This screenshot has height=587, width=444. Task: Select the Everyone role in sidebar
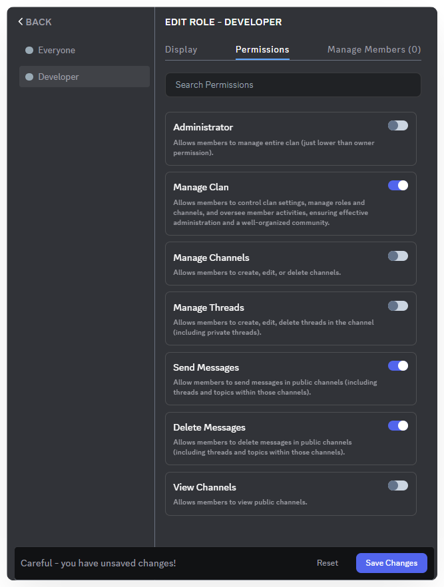57,51
